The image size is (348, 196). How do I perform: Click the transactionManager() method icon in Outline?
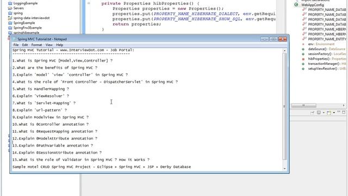click(303, 64)
